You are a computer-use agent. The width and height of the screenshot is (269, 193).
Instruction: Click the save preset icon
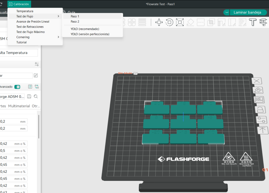click(29, 96)
